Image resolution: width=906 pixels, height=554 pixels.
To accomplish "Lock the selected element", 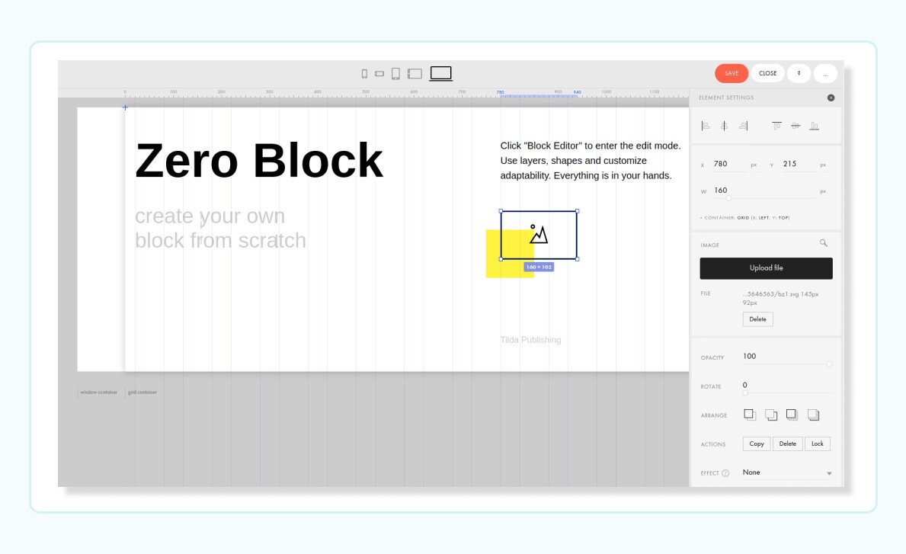I will tap(817, 444).
